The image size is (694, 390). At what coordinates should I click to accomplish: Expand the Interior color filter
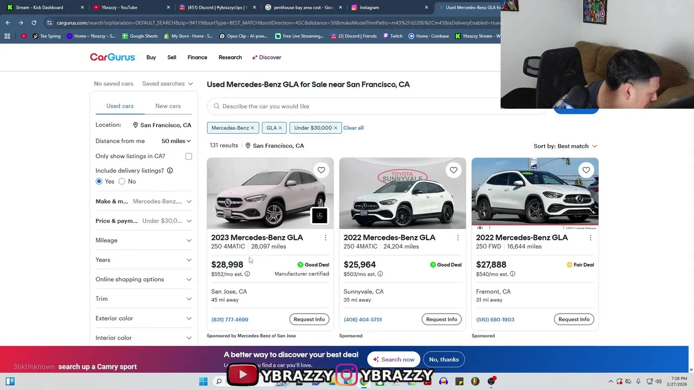[144, 338]
